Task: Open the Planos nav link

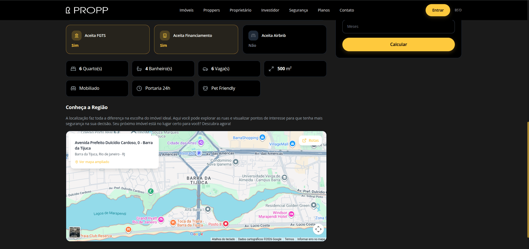Action: coord(324,10)
